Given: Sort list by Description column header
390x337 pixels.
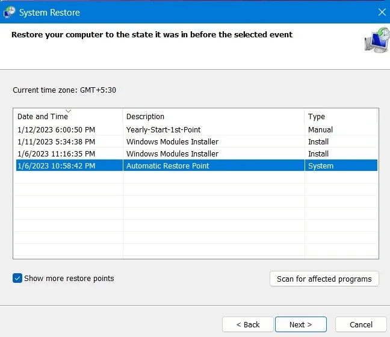Looking at the screenshot, I should 145,117.
